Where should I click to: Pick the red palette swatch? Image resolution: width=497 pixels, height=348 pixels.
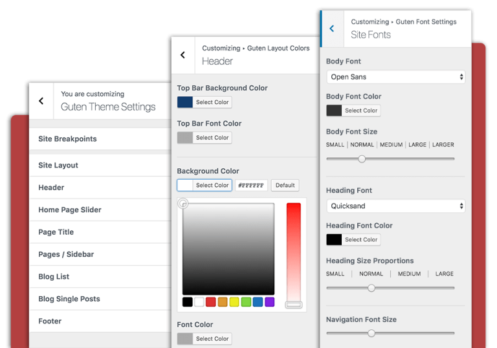pos(211,301)
